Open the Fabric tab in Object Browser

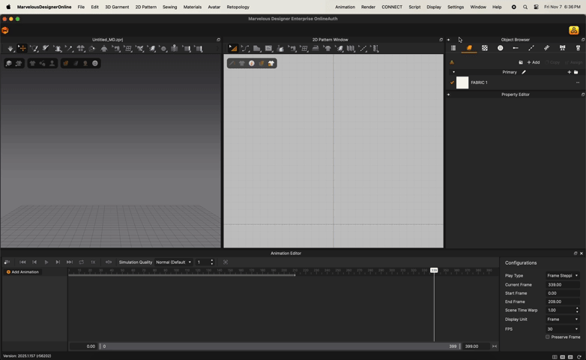(x=469, y=48)
